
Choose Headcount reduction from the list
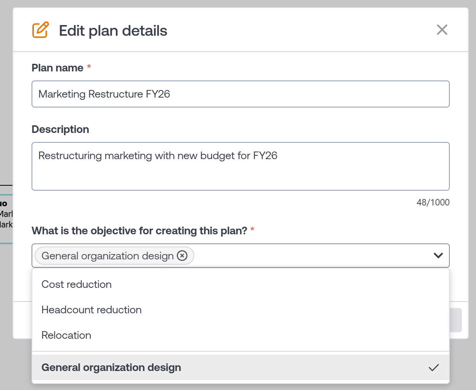91,310
